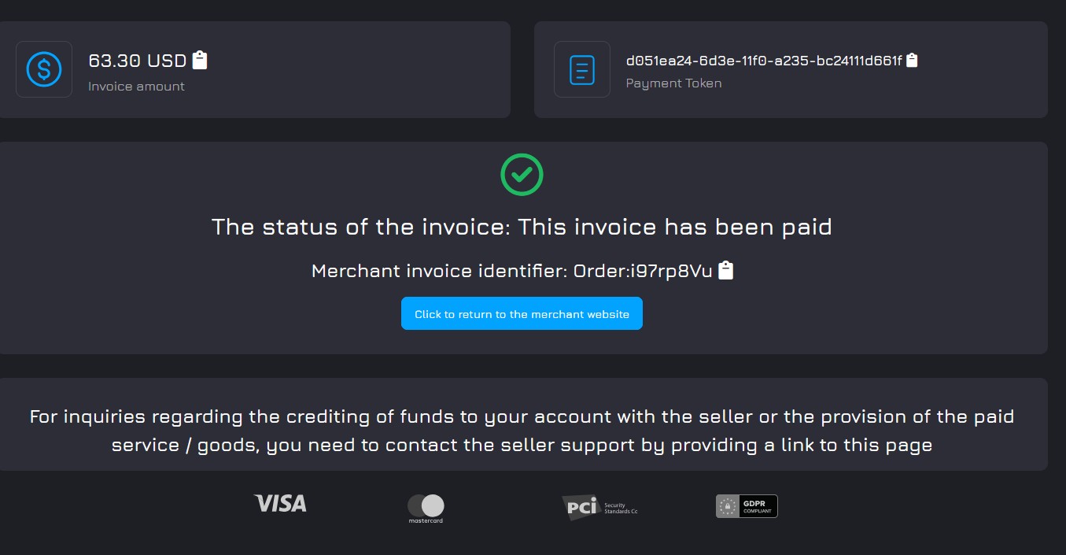Copy the merchant invoice identifier

(726, 270)
